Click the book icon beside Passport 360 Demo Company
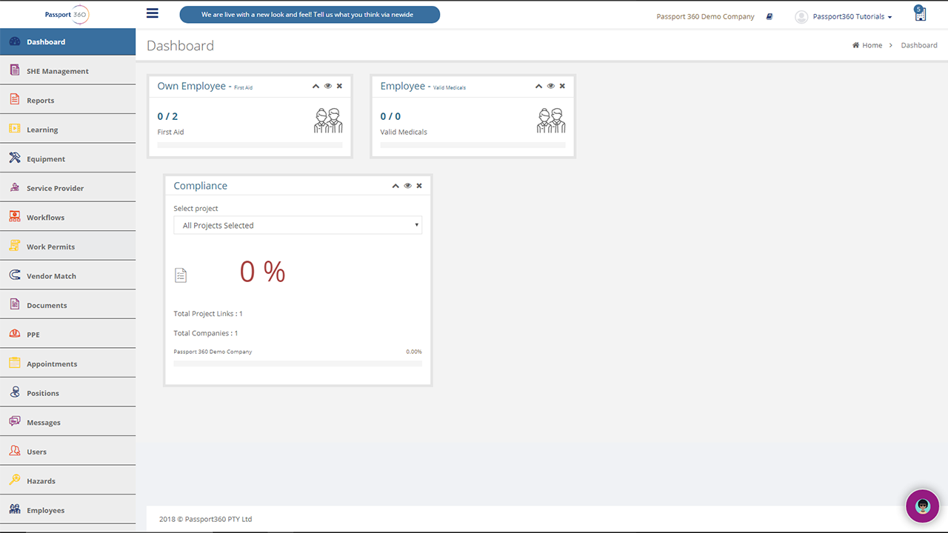 [770, 16]
